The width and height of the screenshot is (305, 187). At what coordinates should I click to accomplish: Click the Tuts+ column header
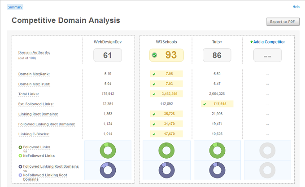point(217,42)
